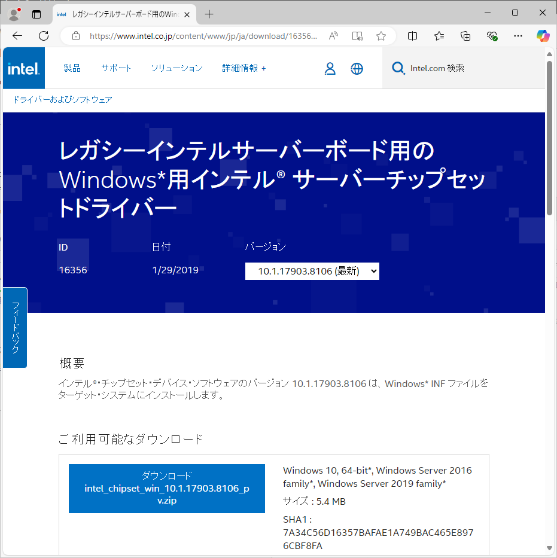Open the 製品 navigation menu
This screenshot has height=558, width=557.
[x=72, y=68]
